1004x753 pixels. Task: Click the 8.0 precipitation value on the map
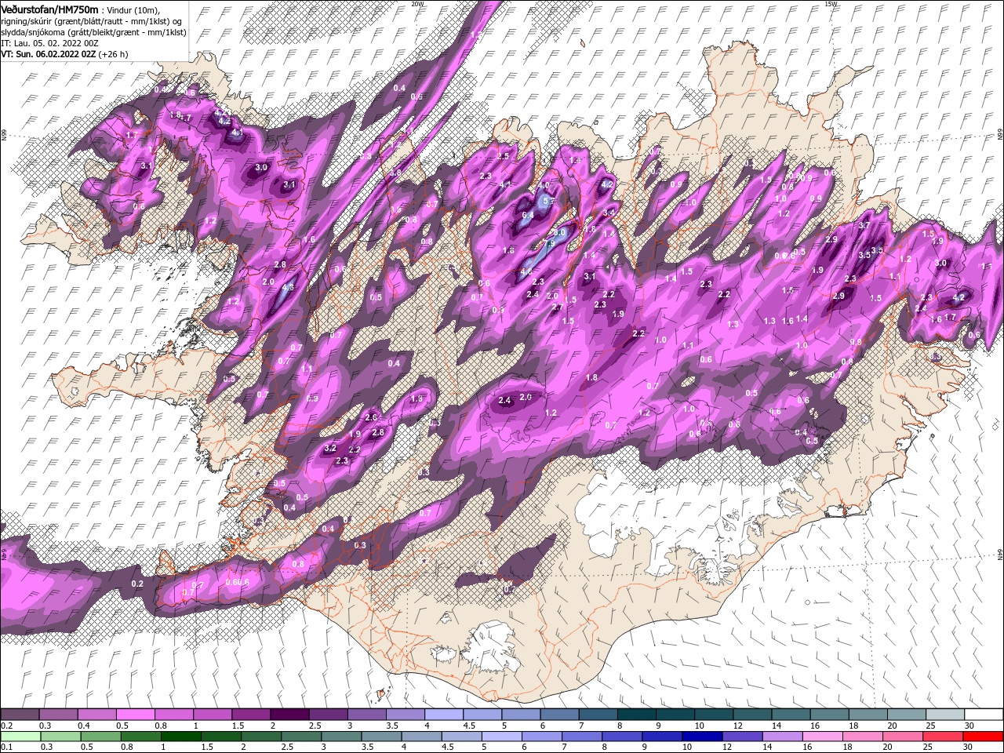coord(559,233)
